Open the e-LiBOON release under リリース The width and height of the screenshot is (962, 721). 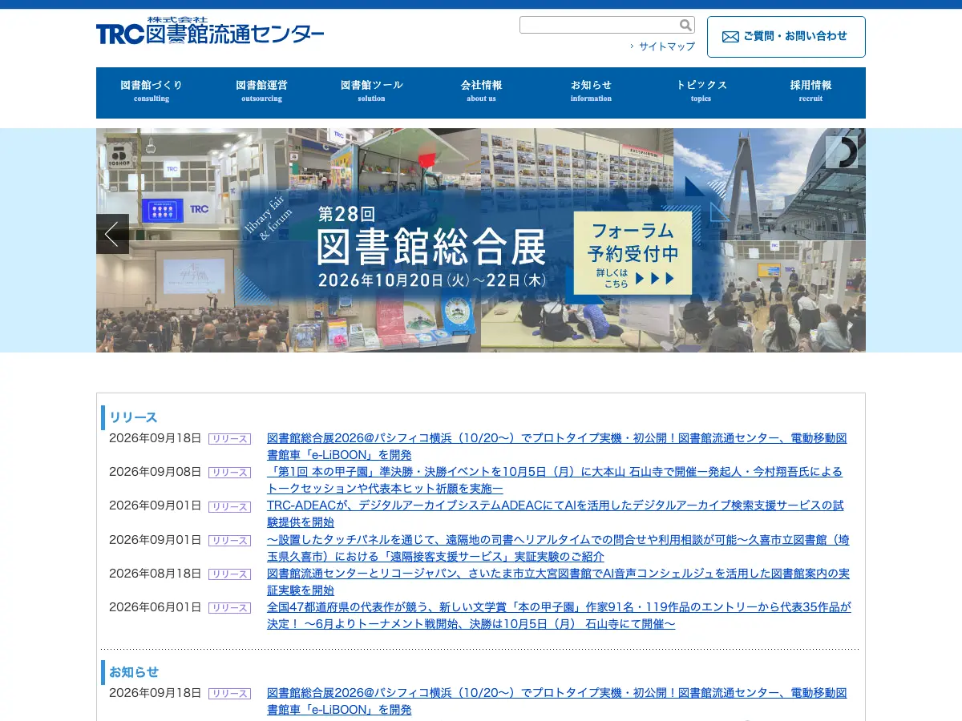pos(556,446)
